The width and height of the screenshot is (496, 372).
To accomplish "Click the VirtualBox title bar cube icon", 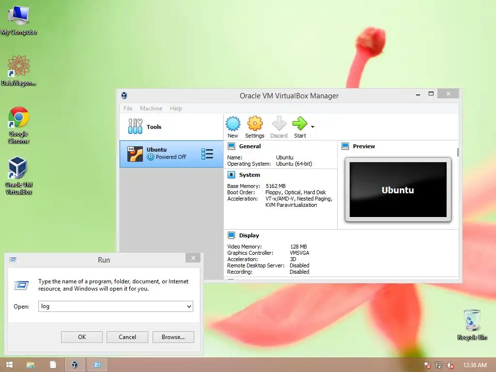I will (x=124, y=95).
